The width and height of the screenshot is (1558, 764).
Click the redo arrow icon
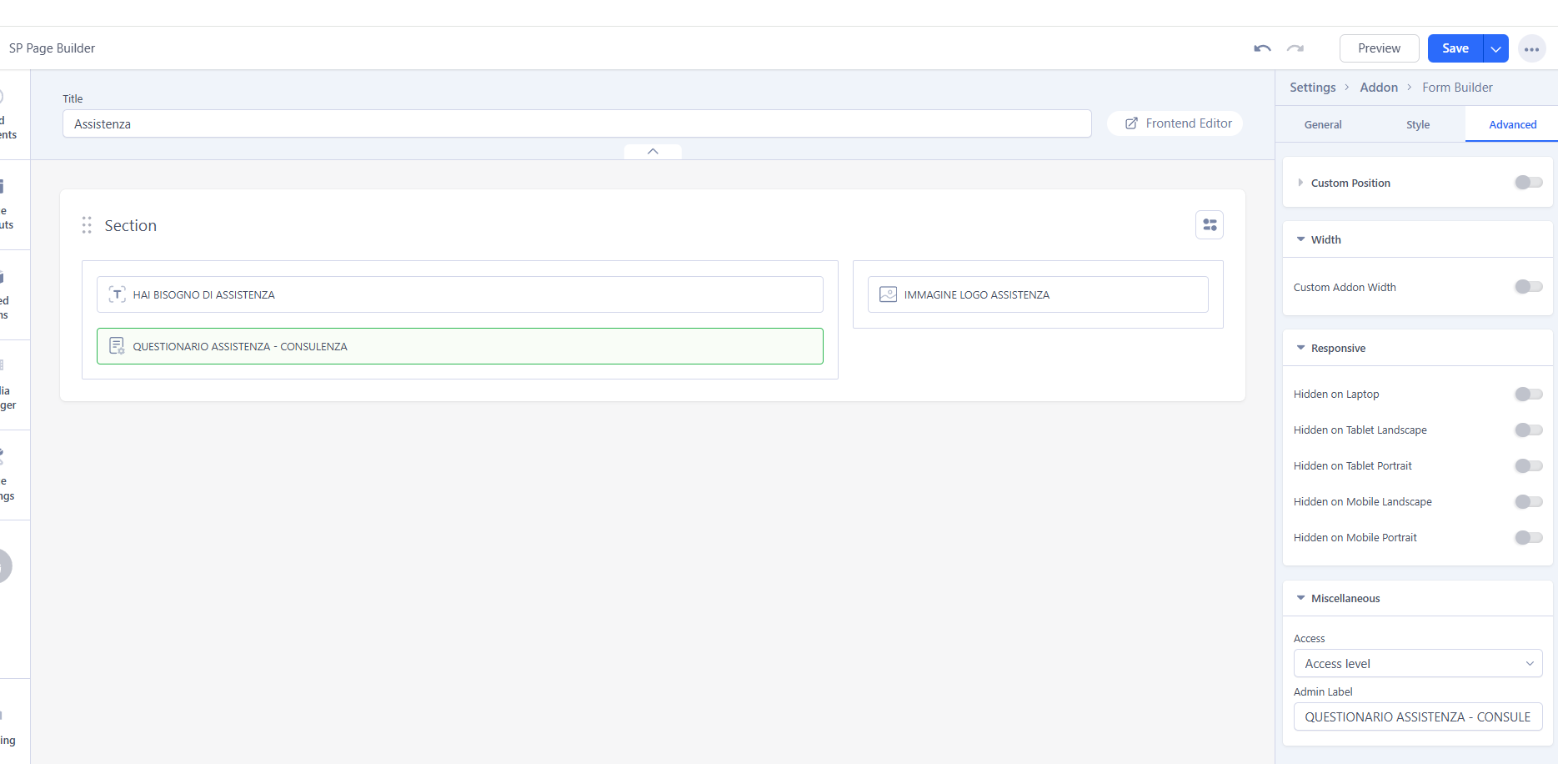click(x=1295, y=48)
